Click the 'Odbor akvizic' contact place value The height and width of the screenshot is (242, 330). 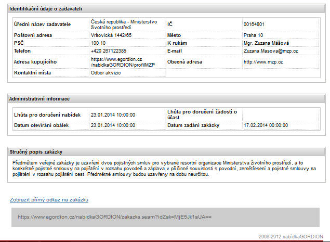tap(105, 73)
